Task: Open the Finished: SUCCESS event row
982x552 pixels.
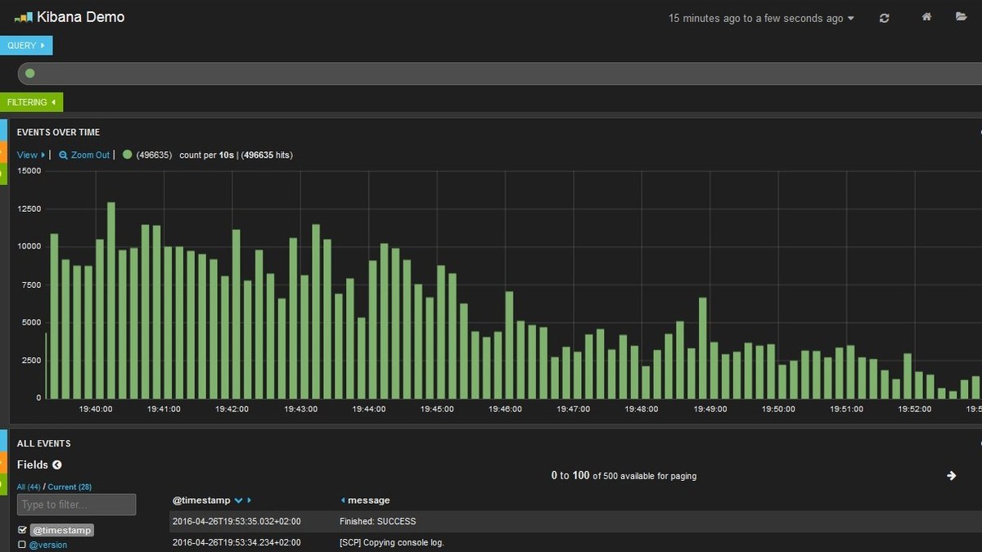Action: 575,521
